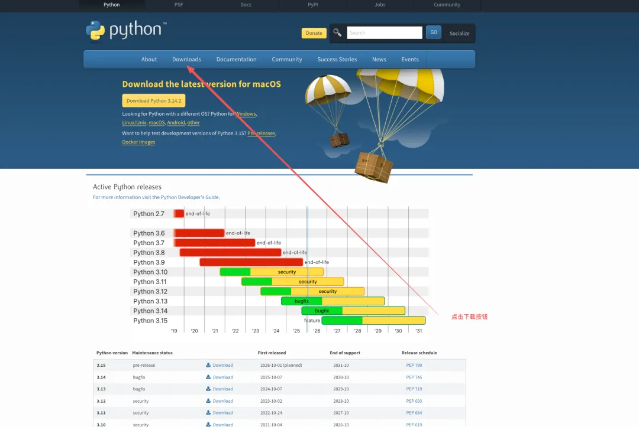Click the Python 3.14 bugfix chart bar
639x427 pixels.
[353, 311]
